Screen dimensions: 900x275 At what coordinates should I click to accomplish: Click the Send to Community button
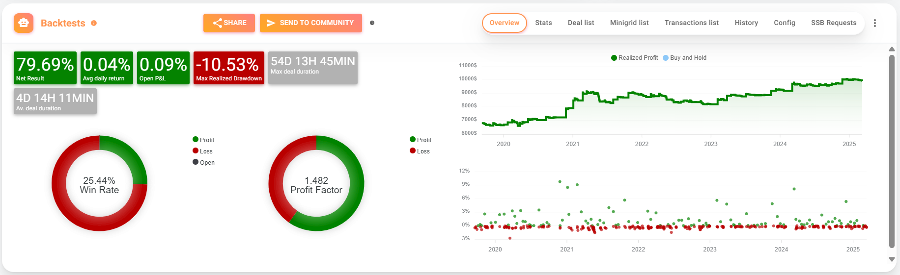pos(311,23)
